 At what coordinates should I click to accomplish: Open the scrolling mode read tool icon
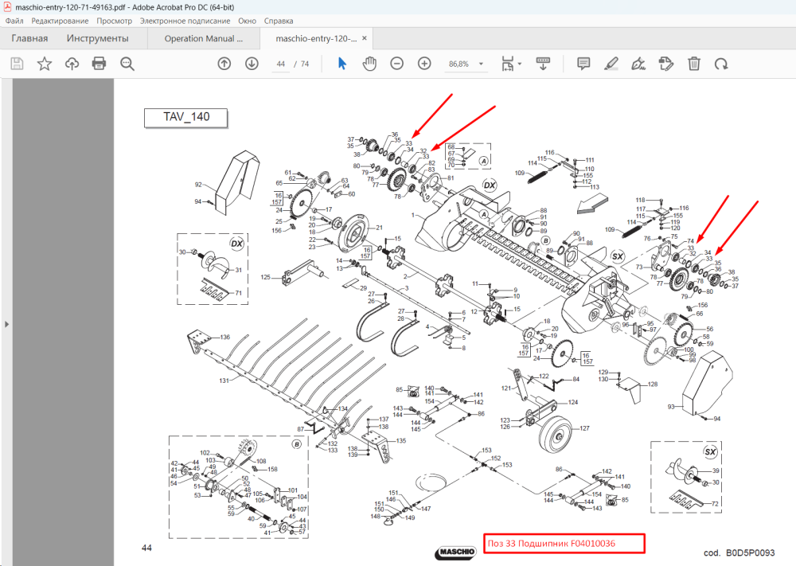point(543,64)
